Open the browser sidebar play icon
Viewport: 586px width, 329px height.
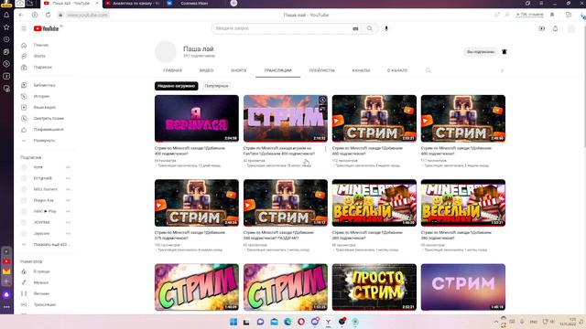(6, 64)
